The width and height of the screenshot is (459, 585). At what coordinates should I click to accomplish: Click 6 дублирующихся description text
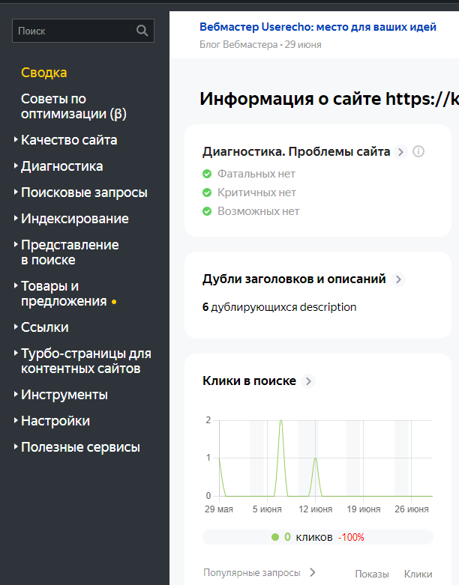pos(279,307)
